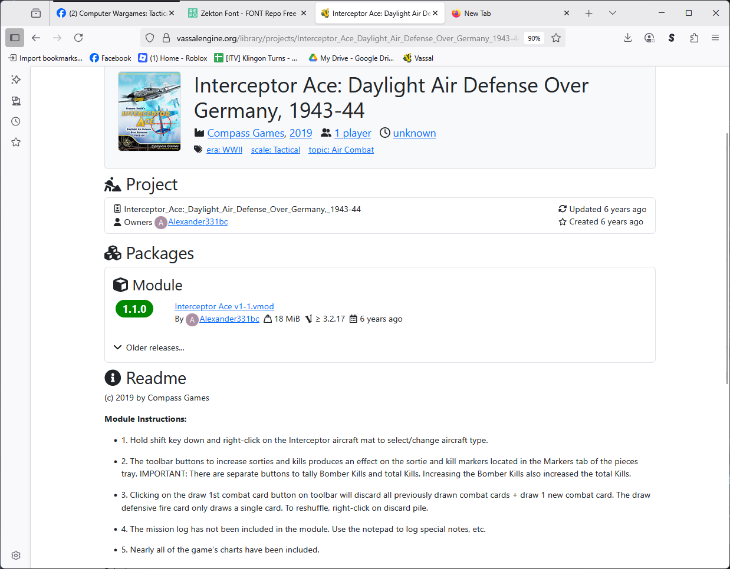The width and height of the screenshot is (730, 569).
Task: Download Interceptor Ace v1-1.vmod
Action: click(224, 306)
